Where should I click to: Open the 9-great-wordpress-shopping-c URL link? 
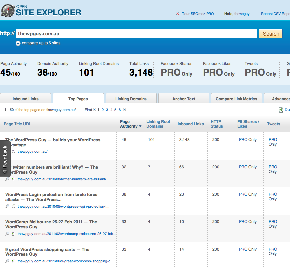click(x=65, y=261)
